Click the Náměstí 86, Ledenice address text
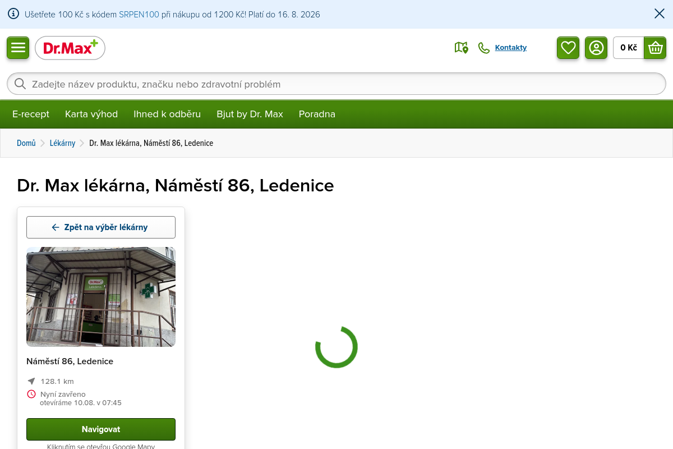 coord(70,361)
